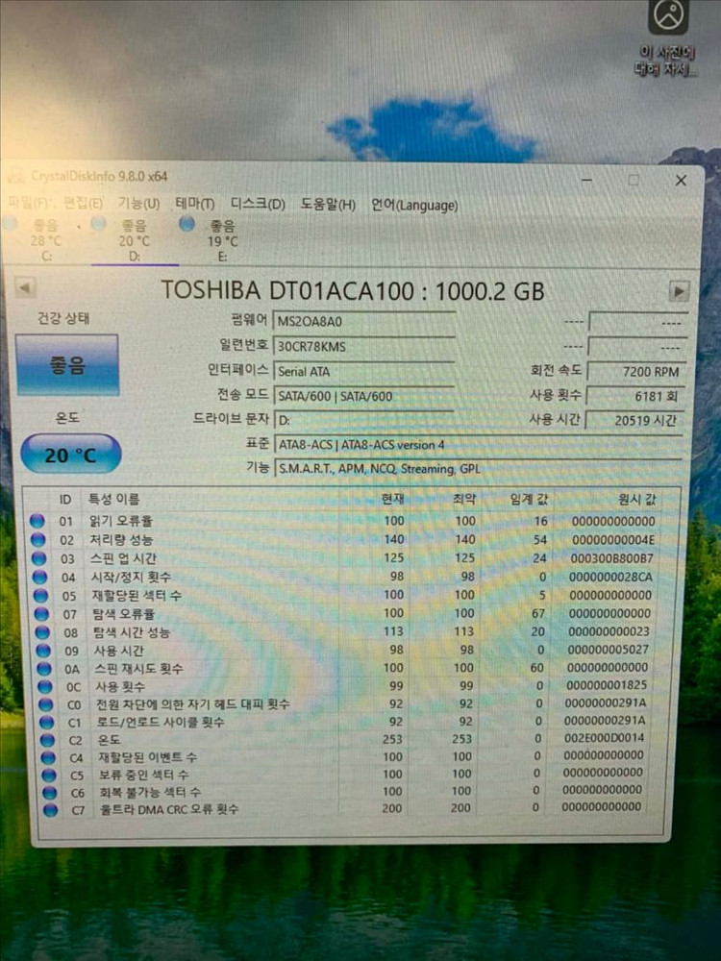Click the 7200 RPM rotation speed field
721x961 pixels.
pos(636,371)
